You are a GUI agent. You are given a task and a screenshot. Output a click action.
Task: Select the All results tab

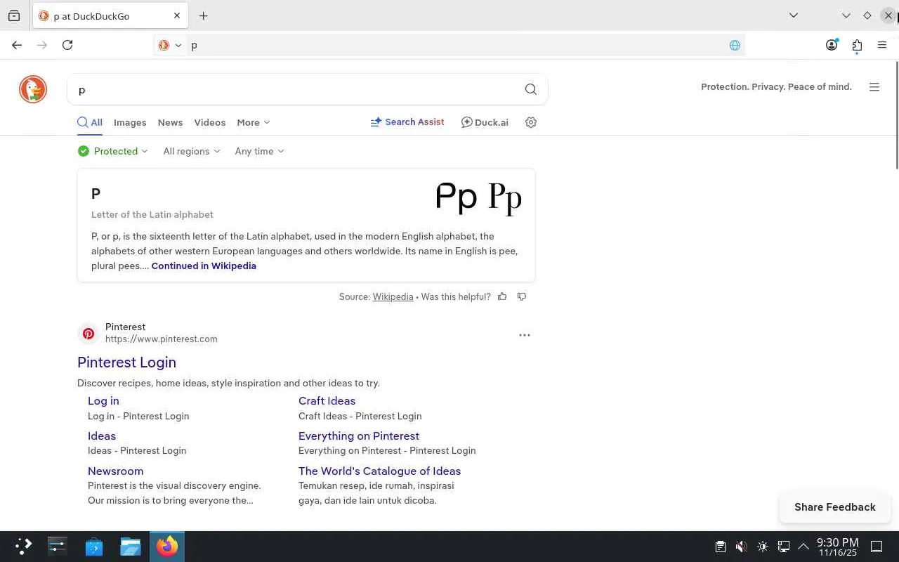coord(90,122)
